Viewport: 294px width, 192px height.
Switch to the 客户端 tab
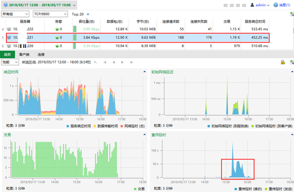click(x=24, y=54)
